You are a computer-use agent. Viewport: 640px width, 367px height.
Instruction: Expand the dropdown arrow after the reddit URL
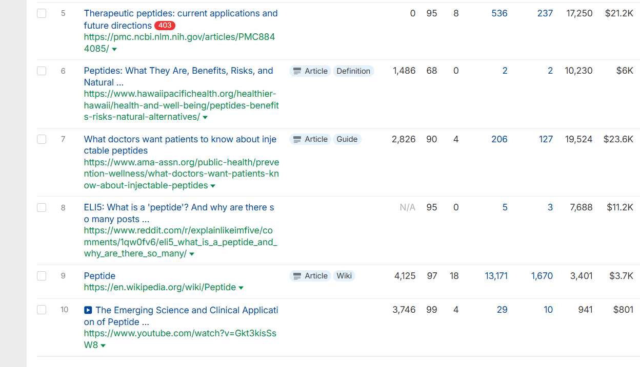[192, 254]
